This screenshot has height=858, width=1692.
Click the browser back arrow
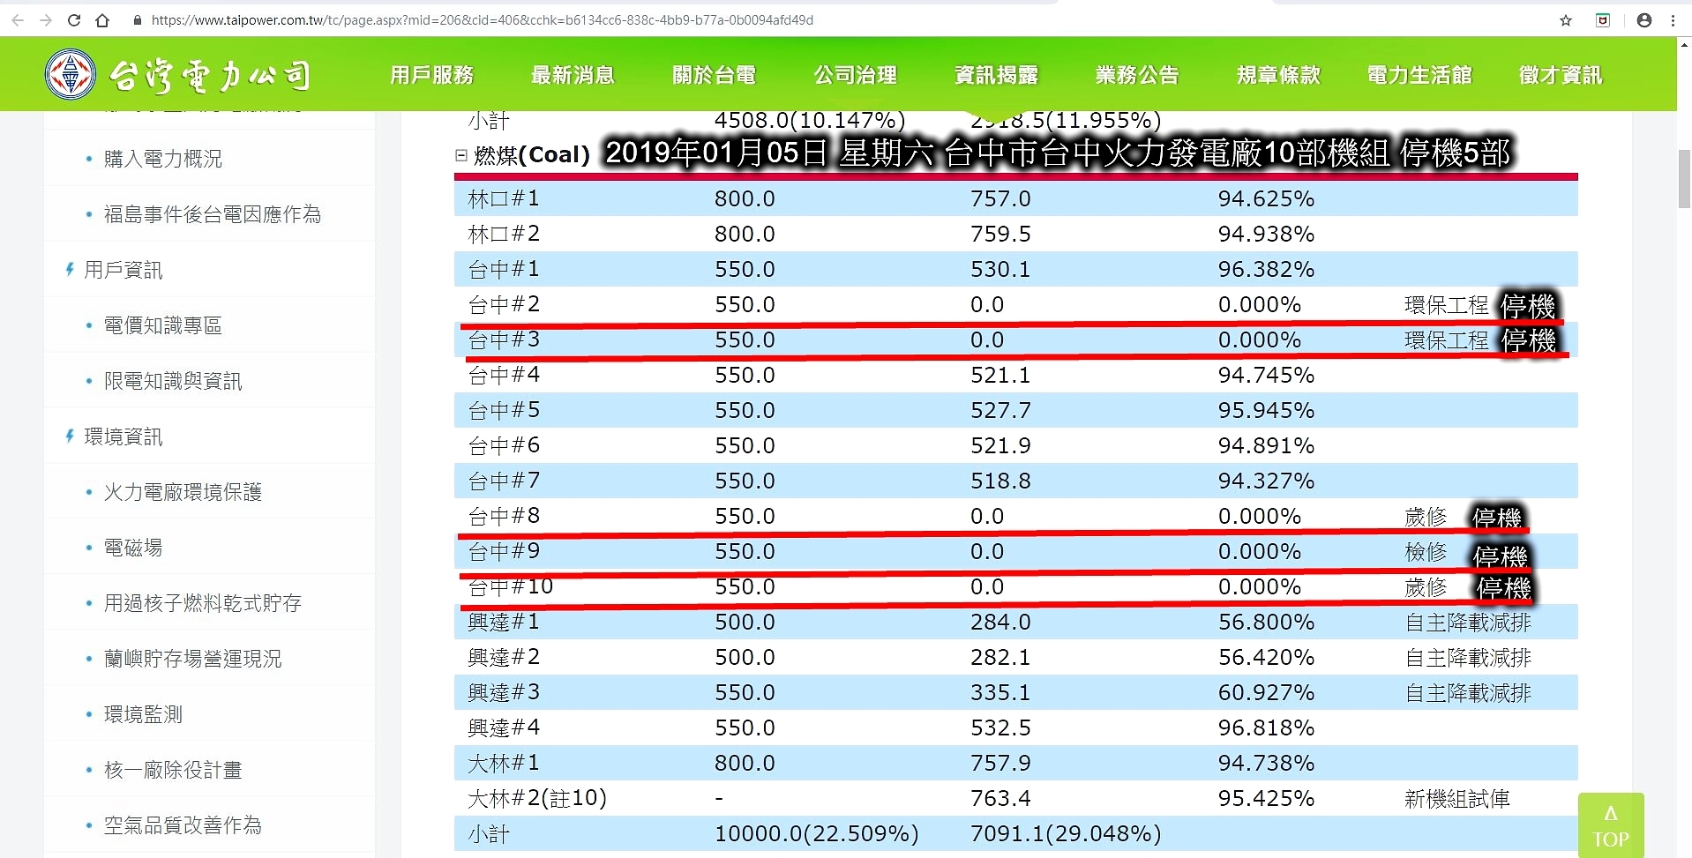(x=18, y=20)
